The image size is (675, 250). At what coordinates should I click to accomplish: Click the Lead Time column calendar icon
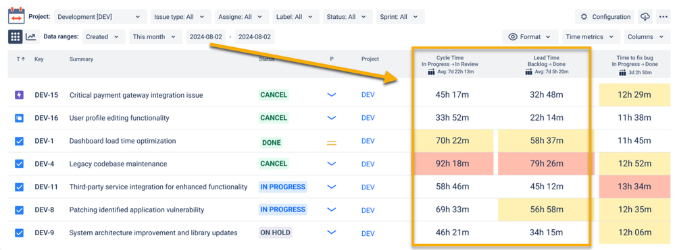[x=529, y=71]
